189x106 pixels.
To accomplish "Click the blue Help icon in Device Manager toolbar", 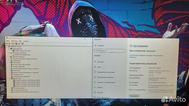I will [x=16, y=44].
